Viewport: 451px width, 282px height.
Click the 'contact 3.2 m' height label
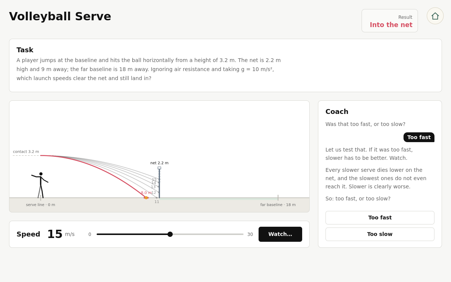tap(26, 152)
